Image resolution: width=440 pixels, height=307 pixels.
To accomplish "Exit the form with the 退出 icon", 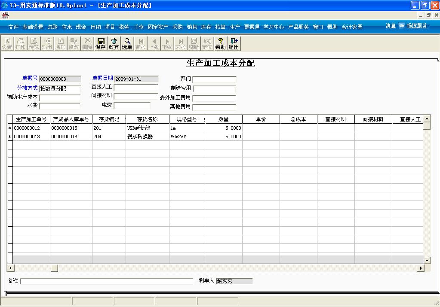I will coord(233,43).
